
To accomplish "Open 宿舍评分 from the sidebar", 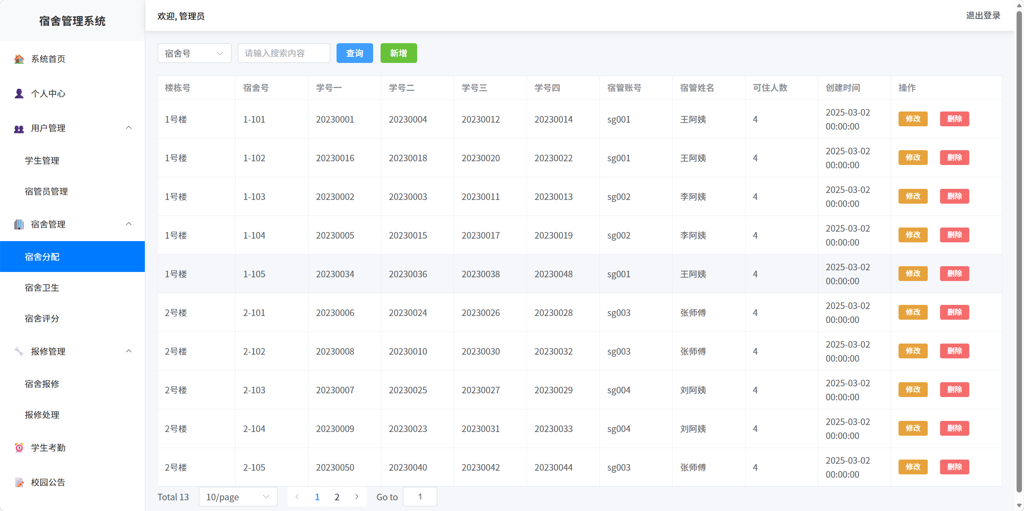I will coord(42,318).
